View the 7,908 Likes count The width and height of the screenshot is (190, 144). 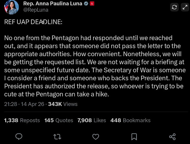tap(92, 120)
